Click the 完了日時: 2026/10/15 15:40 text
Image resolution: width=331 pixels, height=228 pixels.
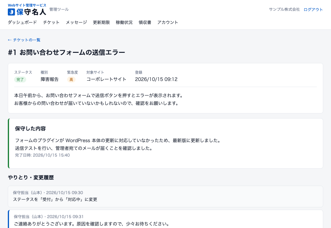[42, 155]
